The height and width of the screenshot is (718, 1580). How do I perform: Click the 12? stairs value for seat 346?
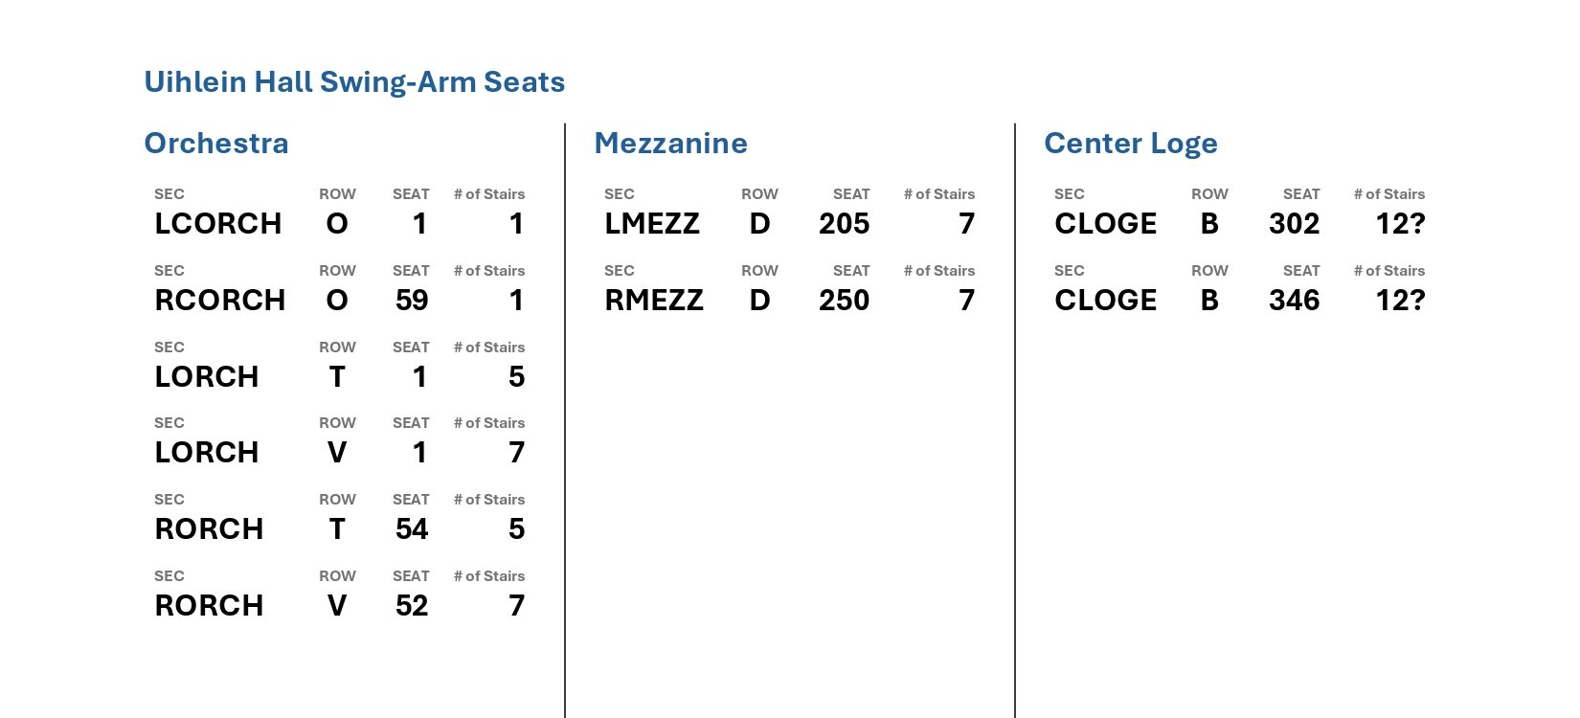coord(1400,301)
